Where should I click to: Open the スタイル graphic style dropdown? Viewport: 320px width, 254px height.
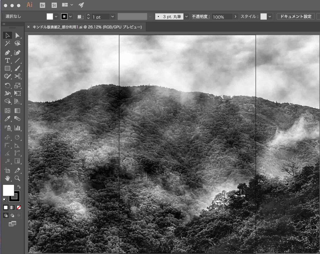tap(270, 17)
